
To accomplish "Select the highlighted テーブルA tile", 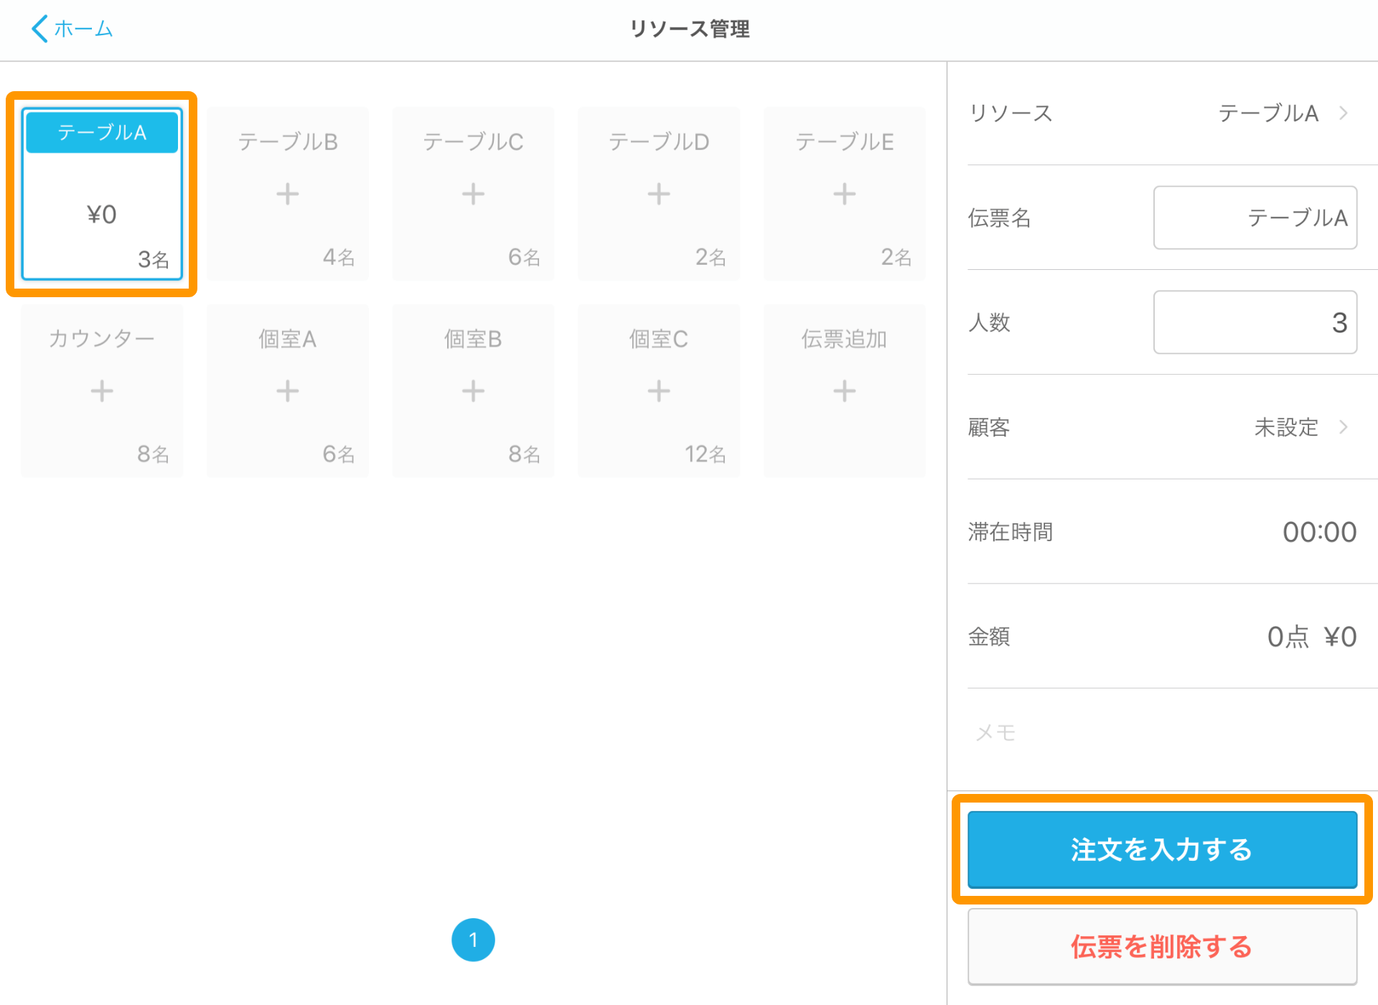I will 101,195.
